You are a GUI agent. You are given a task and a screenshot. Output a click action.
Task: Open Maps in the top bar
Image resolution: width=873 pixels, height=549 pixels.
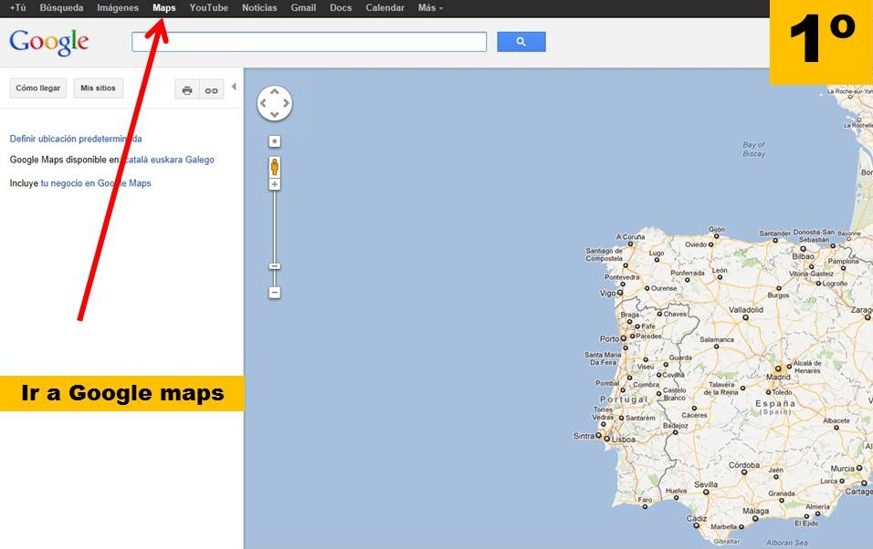click(x=164, y=8)
